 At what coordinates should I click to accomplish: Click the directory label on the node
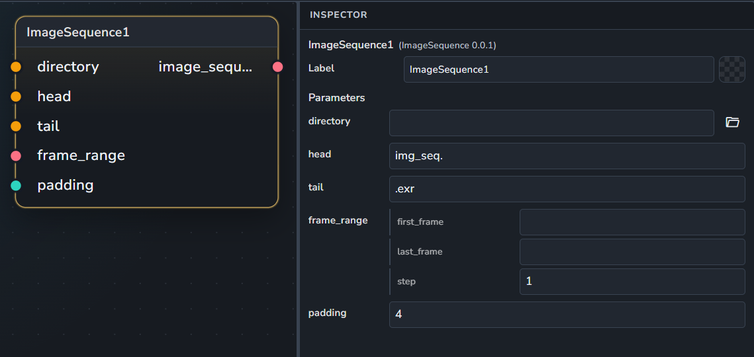pos(68,67)
